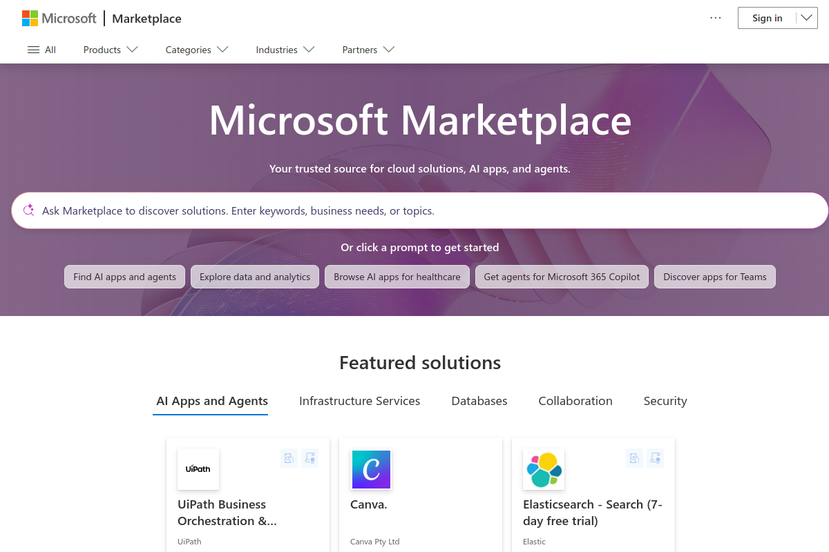Click the first badge icon on UiPath card
This screenshot has height=552, width=829.
(289, 457)
